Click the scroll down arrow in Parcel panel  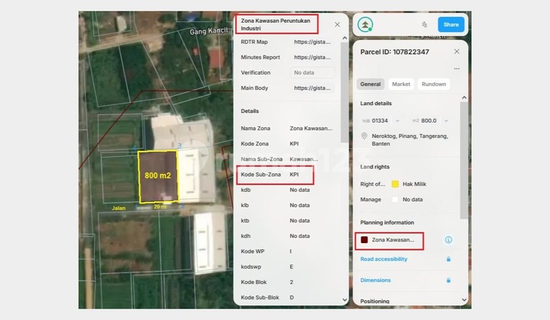point(464,299)
